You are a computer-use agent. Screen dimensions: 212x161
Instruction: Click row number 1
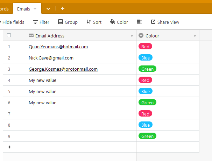tap(9, 47)
